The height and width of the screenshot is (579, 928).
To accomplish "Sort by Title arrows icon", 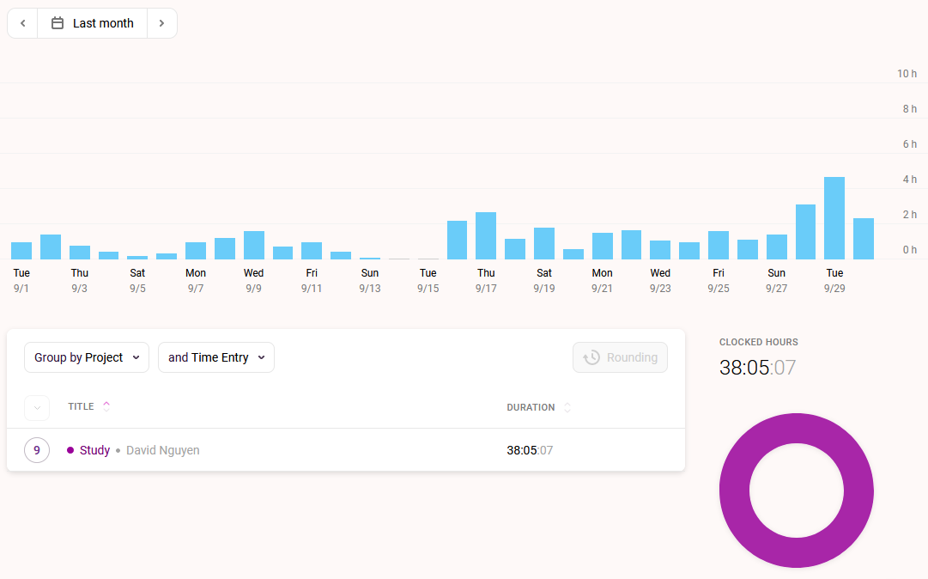I will [x=106, y=406].
